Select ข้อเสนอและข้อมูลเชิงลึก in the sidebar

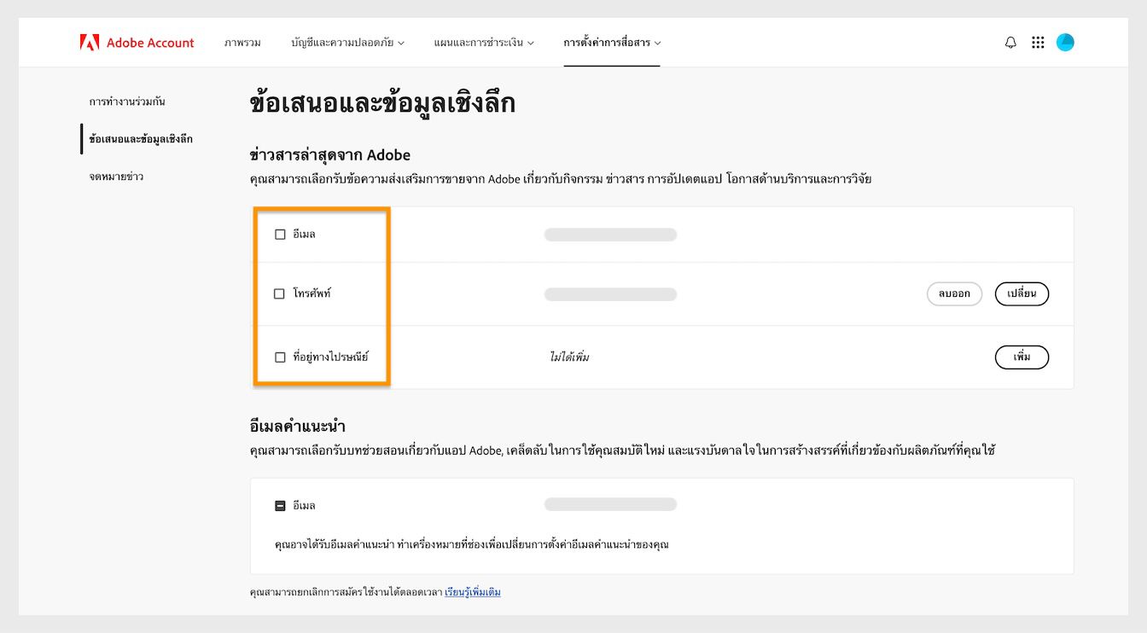[x=138, y=138]
